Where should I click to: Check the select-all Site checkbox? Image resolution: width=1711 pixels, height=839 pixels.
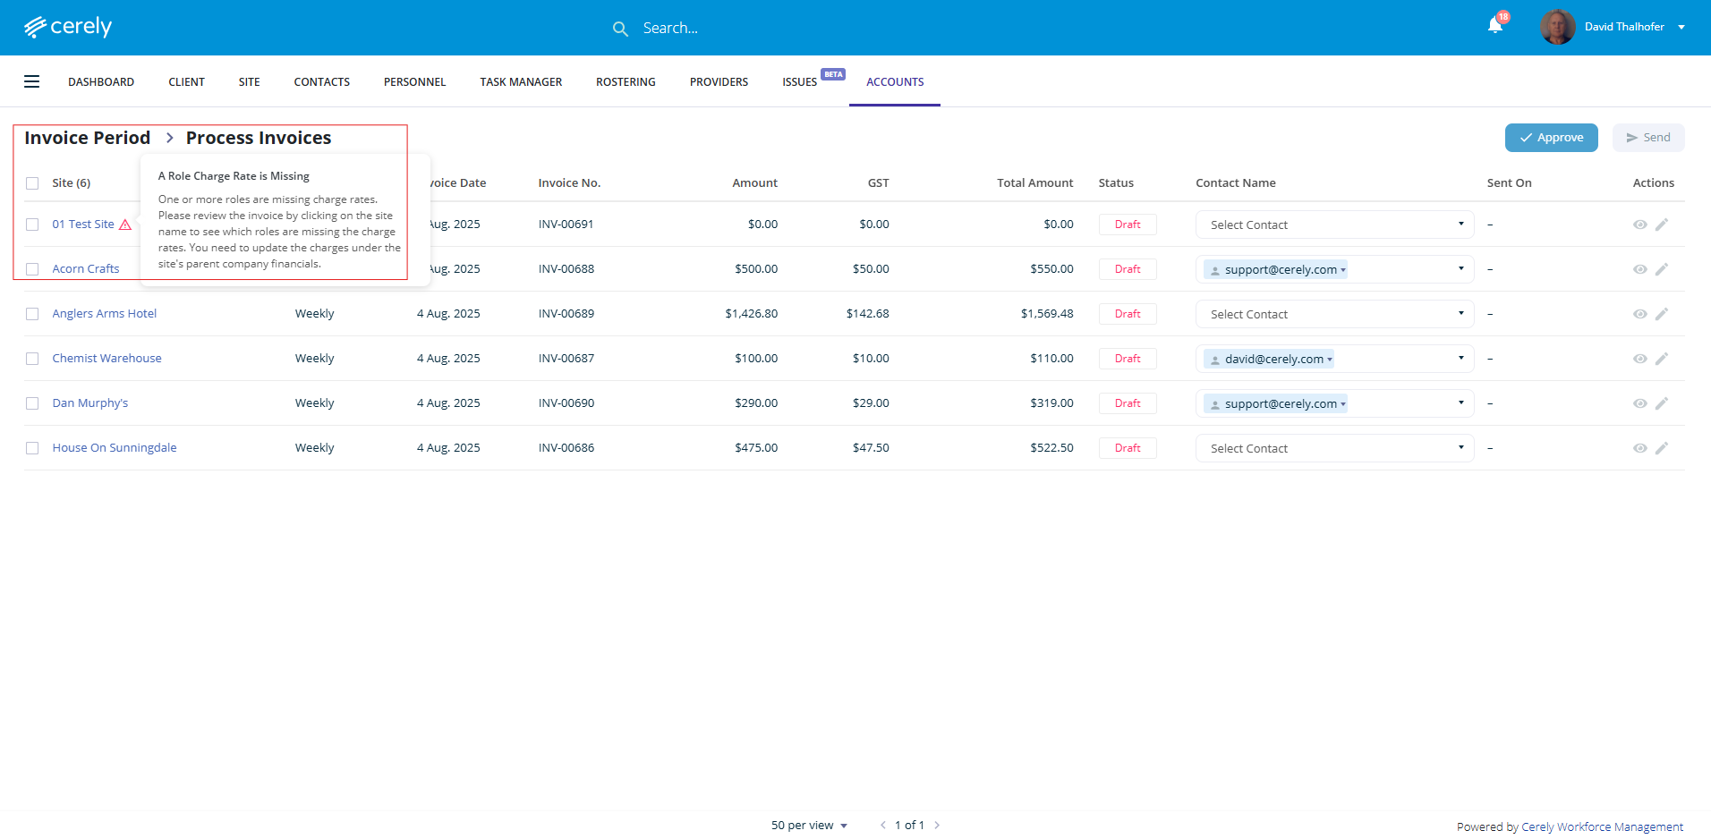tap(32, 183)
